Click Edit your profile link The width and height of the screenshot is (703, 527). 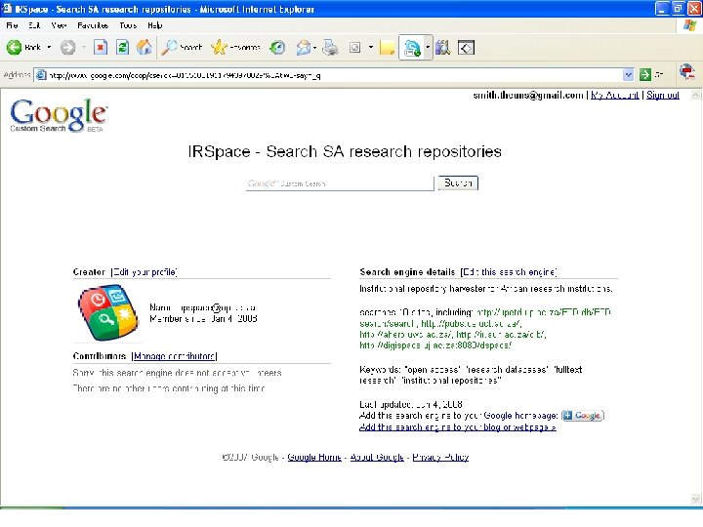[x=145, y=272]
